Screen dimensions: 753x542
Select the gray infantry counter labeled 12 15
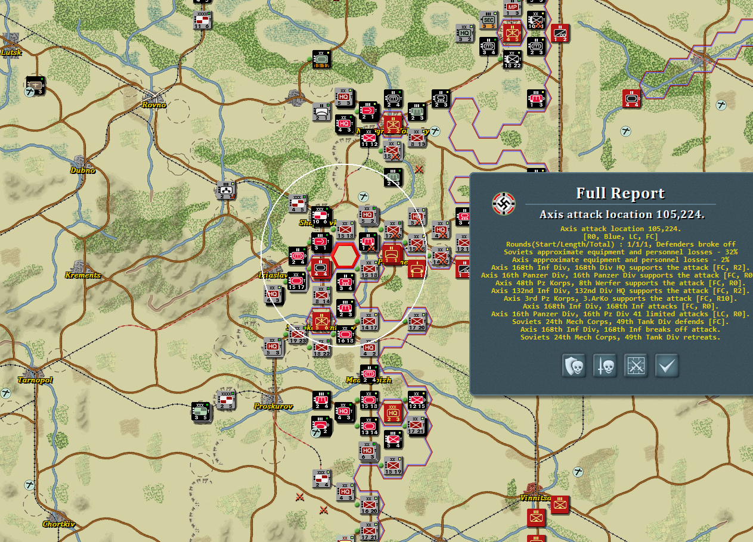coord(417,401)
